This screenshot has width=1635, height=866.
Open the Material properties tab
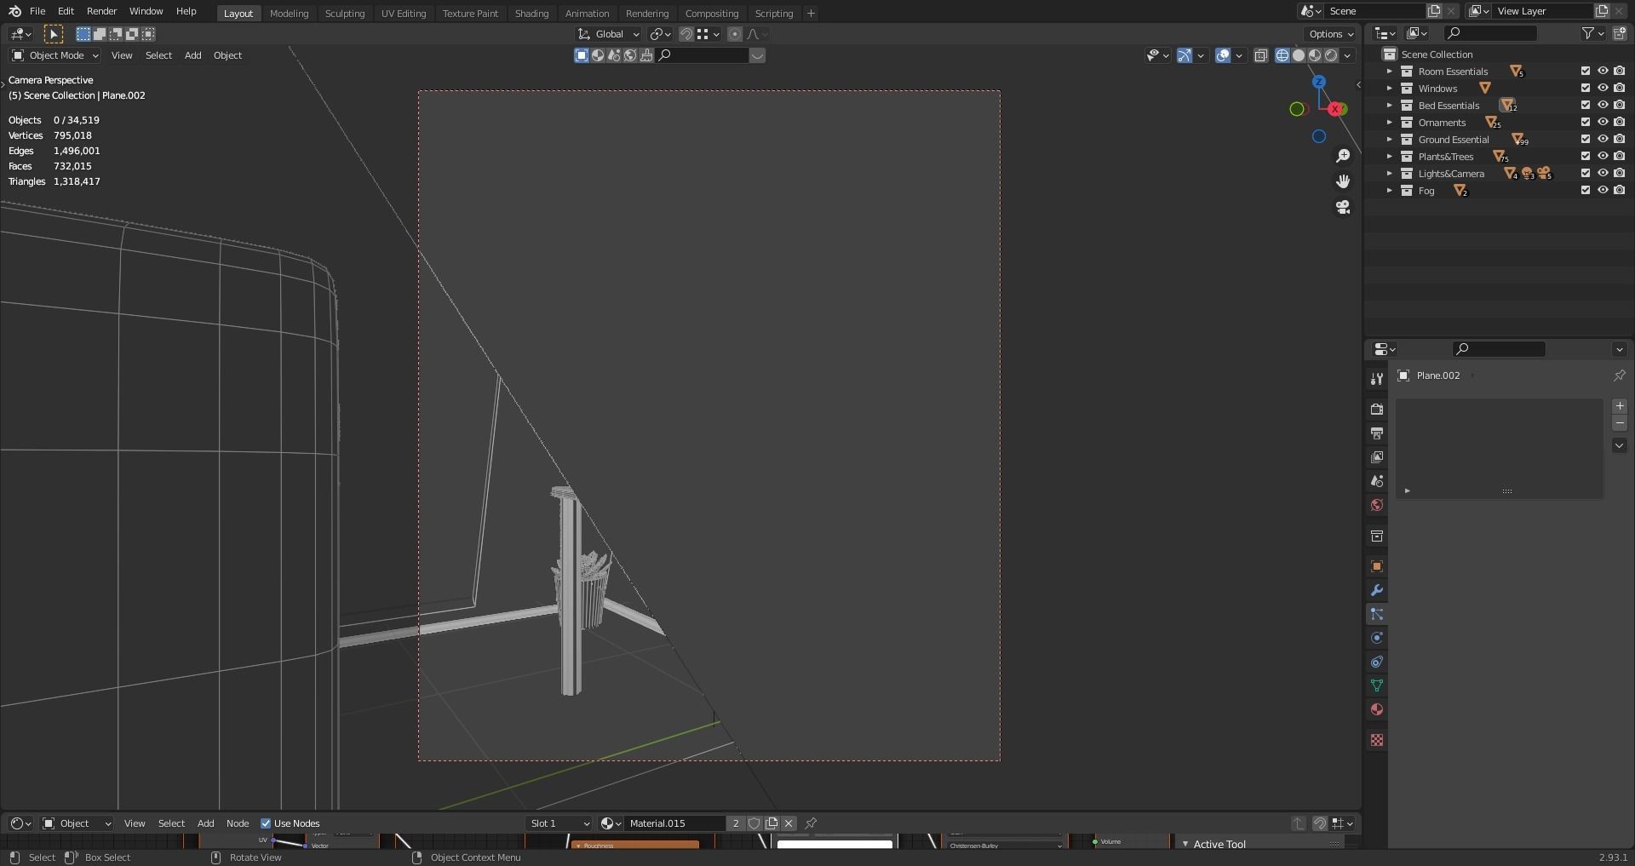(1376, 709)
